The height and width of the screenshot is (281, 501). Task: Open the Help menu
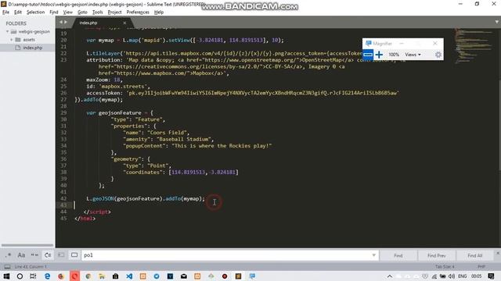pos(159,12)
